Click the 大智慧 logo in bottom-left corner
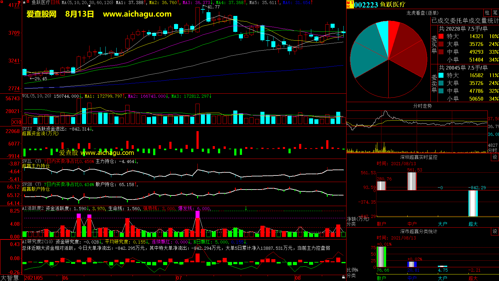Screen dimensions: 499x281 (x=10, y=278)
